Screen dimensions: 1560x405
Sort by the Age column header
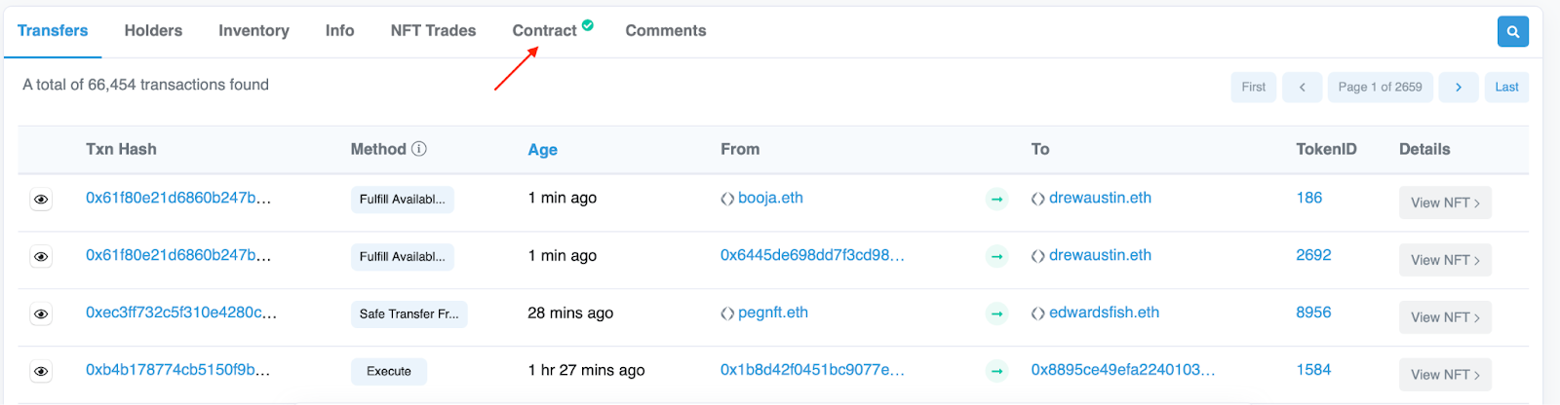(x=542, y=149)
